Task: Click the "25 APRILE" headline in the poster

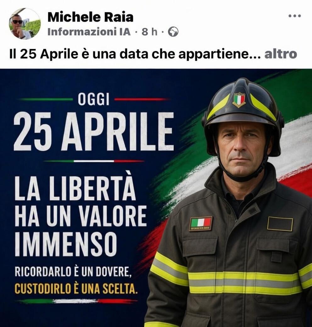Action: 94,131
